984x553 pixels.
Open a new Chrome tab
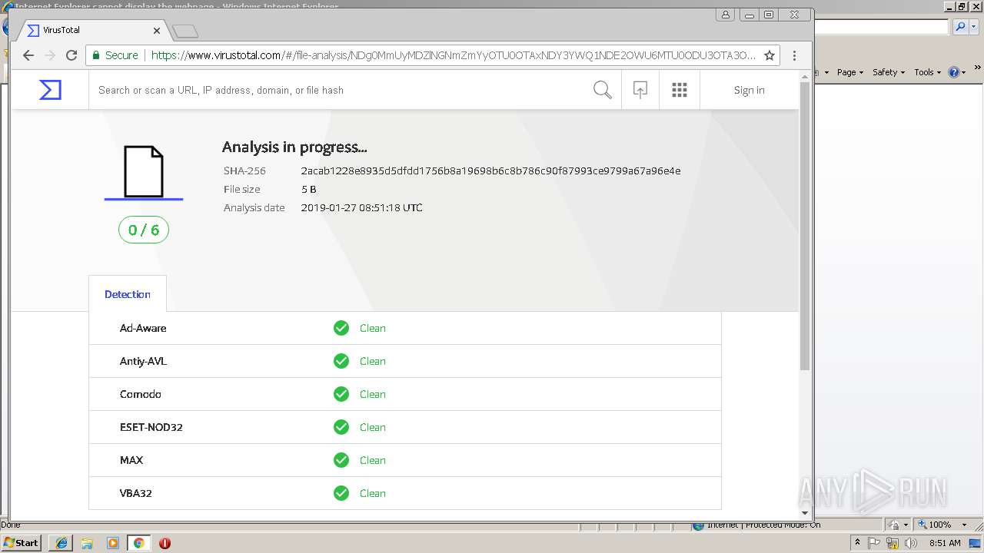tap(185, 31)
